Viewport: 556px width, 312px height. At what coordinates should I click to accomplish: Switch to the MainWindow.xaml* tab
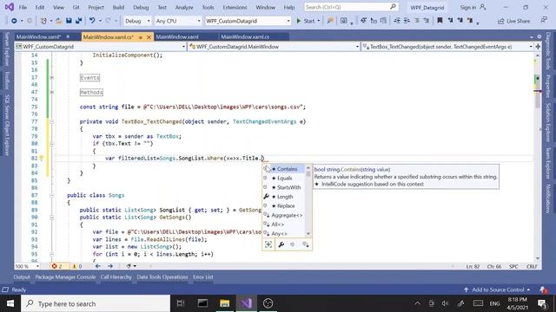point(38,36)
